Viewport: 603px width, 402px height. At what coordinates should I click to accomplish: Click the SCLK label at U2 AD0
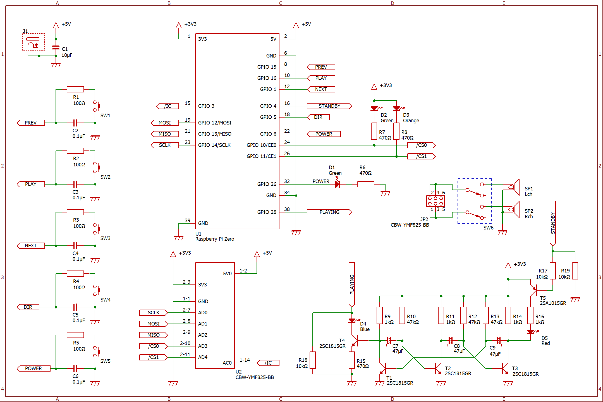pos(154,313)
